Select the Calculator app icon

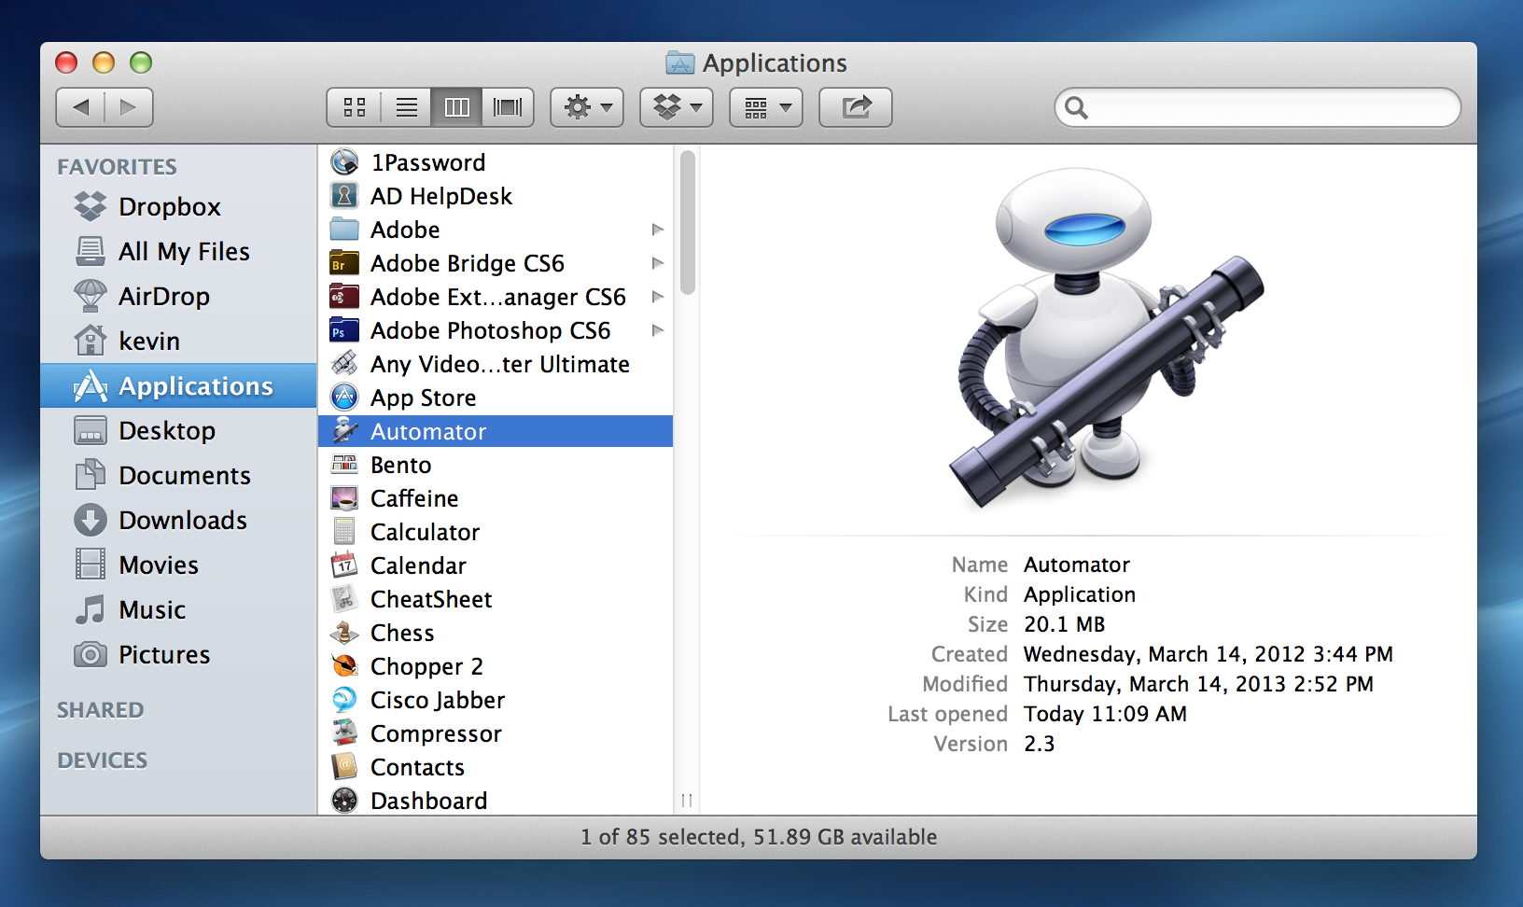pyautogui.click(x=344, y=532)
